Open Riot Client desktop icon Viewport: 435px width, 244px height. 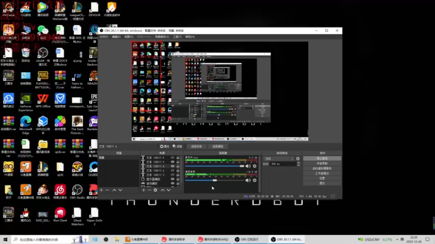click(x=60, y=215)
